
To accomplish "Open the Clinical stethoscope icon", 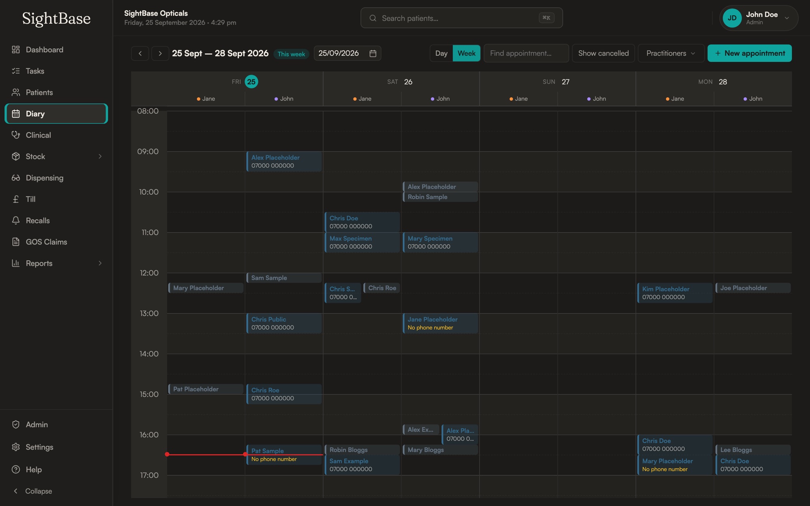I will (16, 135).
